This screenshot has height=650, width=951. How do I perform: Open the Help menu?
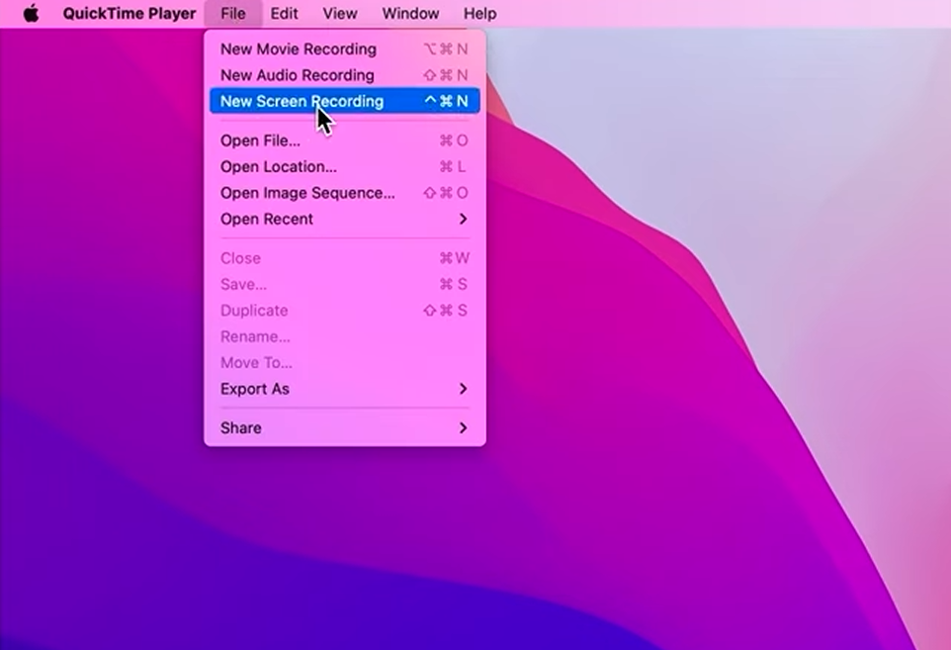[479, 13]
